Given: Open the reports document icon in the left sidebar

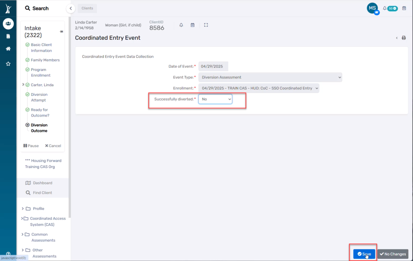Looking at the screenshot, I should [8, 36].
